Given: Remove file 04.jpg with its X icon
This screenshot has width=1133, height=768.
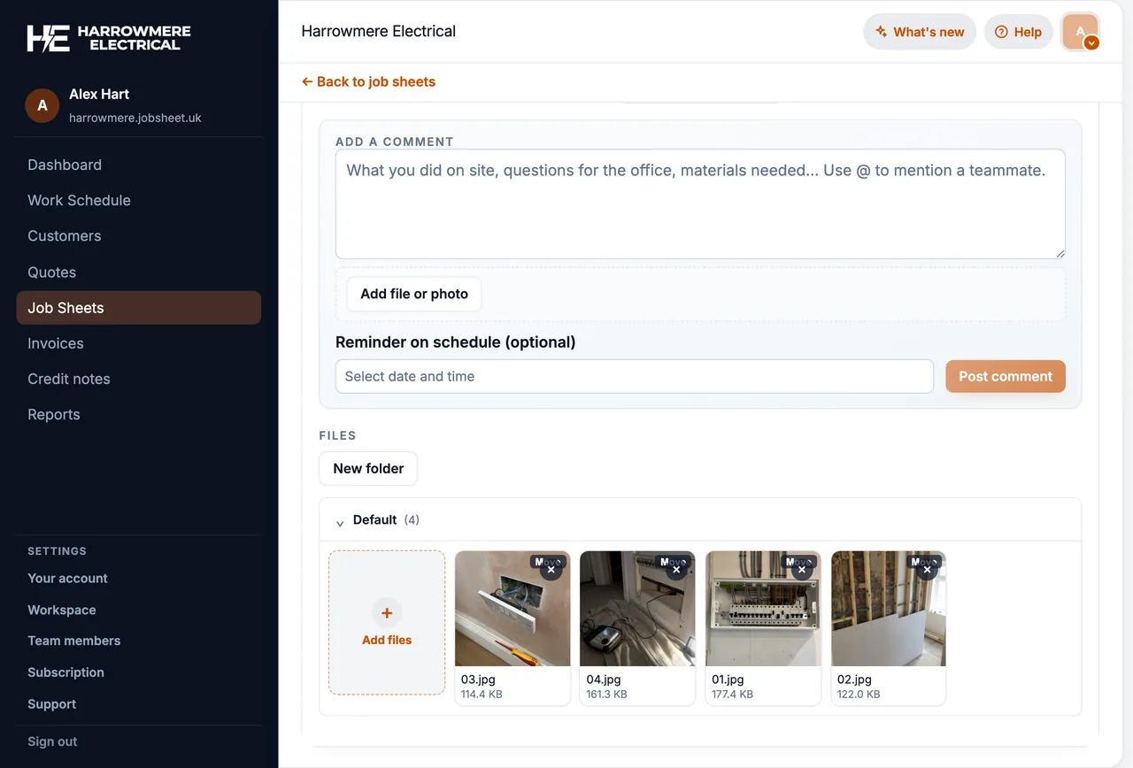Looking at the screenshot, I should point(676,570).
